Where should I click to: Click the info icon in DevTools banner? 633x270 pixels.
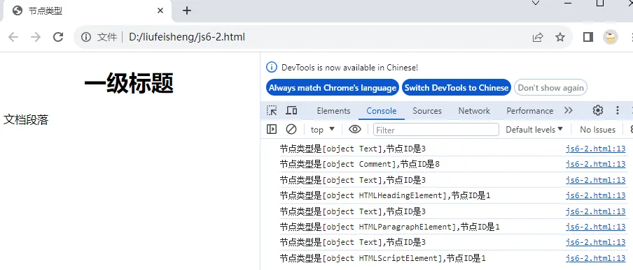point(272,67)
